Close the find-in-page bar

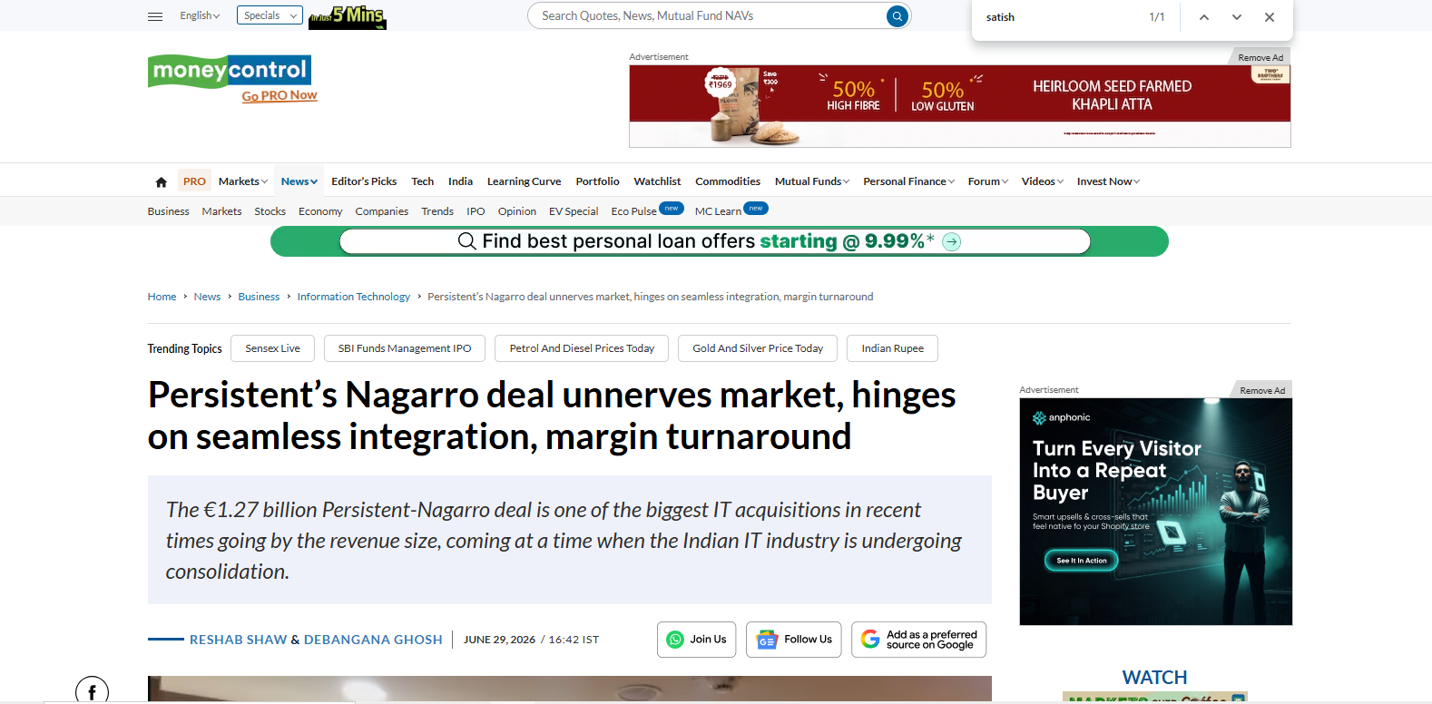point(1270,17)
